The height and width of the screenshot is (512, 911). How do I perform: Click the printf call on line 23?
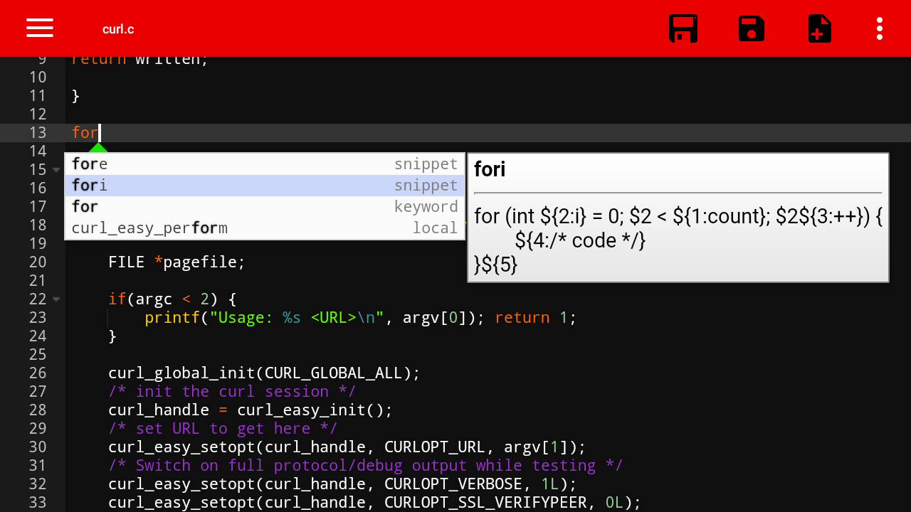click(171, 317)
